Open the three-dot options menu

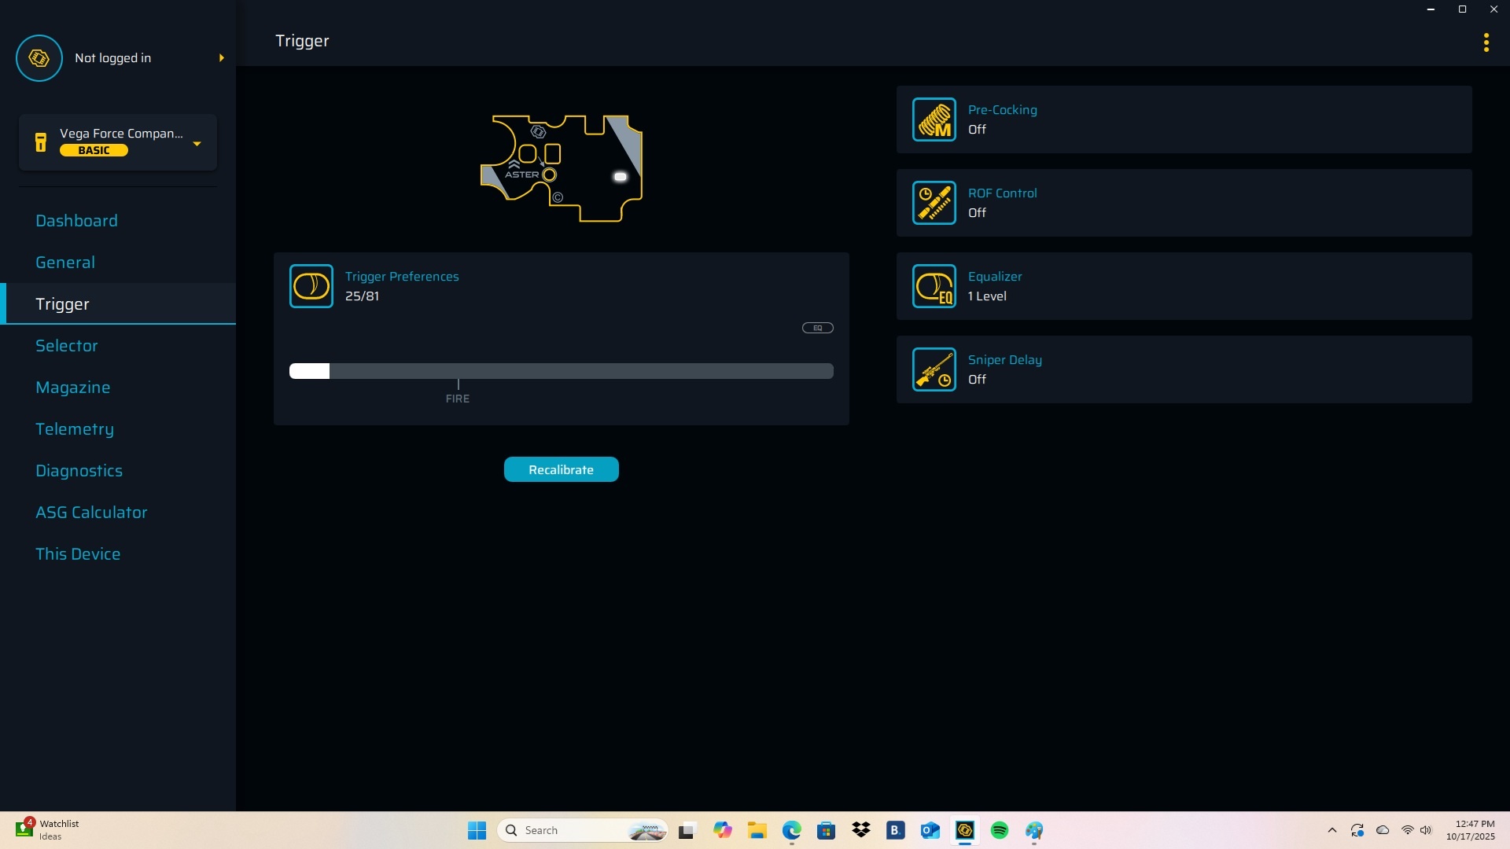[x=1486, y=42]
